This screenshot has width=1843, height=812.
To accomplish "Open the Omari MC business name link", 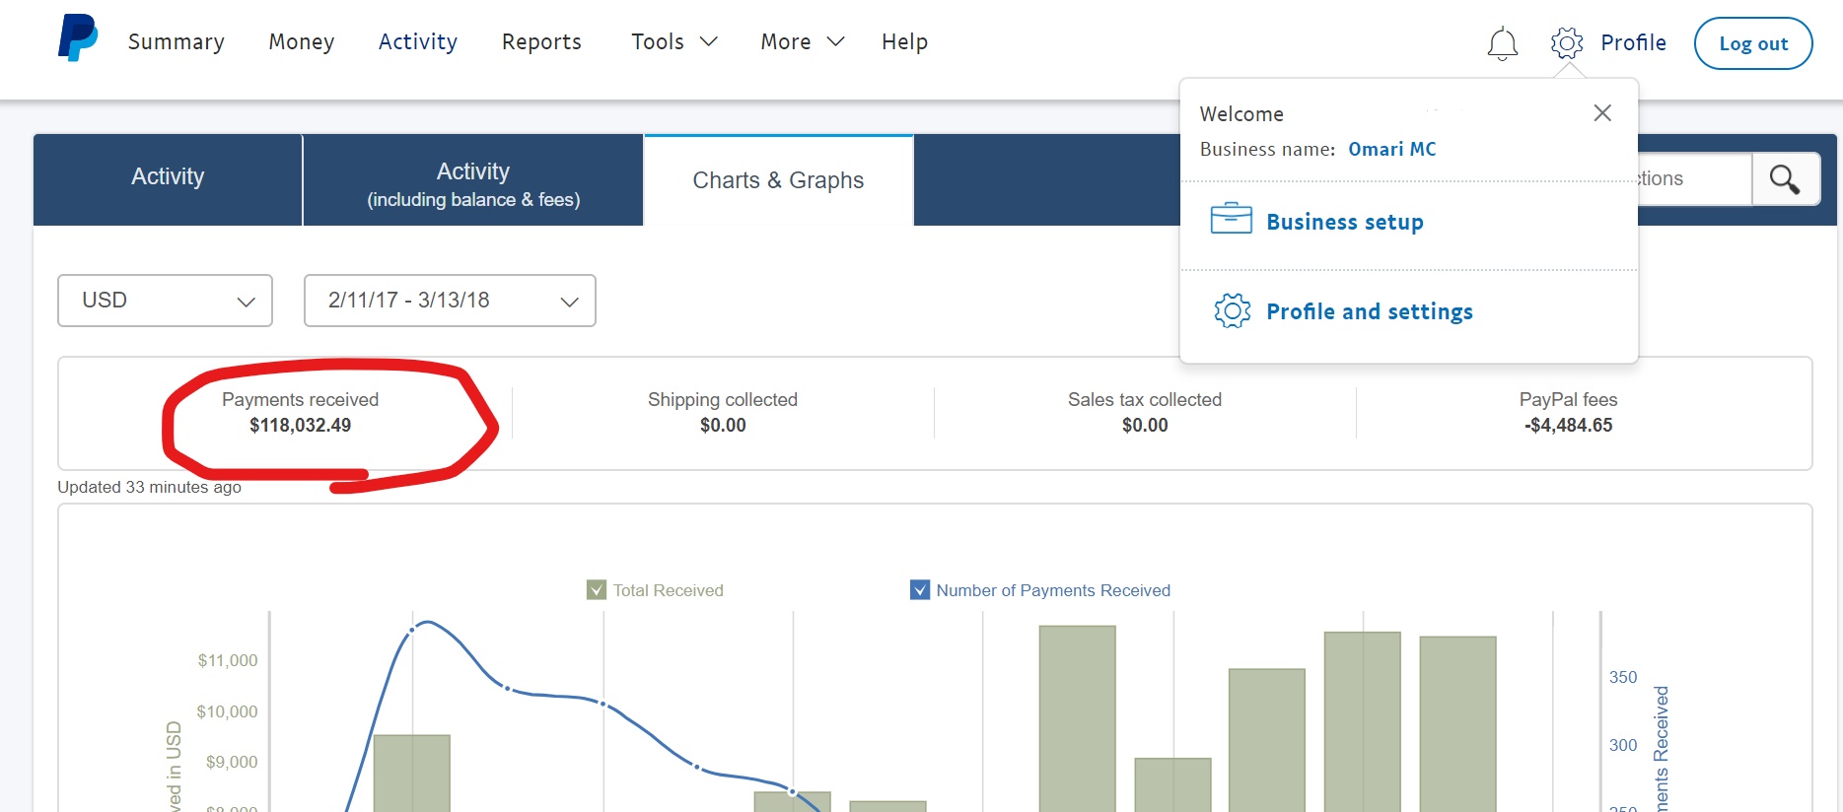I will pos(1392,149).
